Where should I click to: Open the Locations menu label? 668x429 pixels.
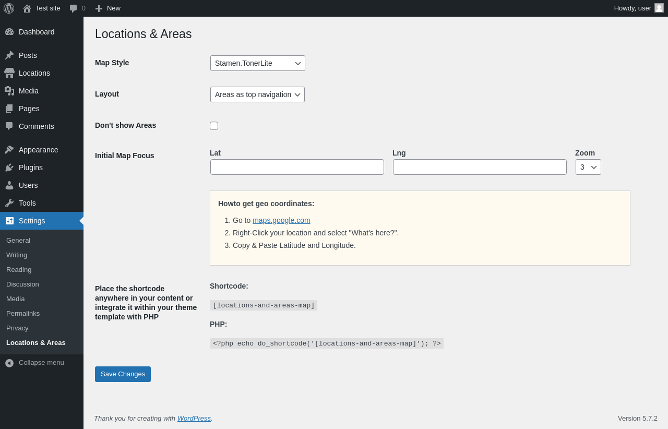pyautogui.click(x=34, y=73)
